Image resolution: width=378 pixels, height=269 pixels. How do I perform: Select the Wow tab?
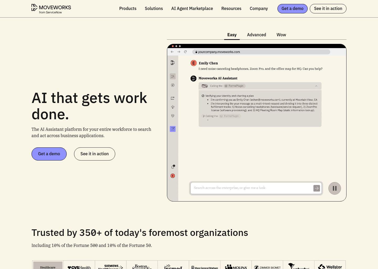(x=281, y=35)
